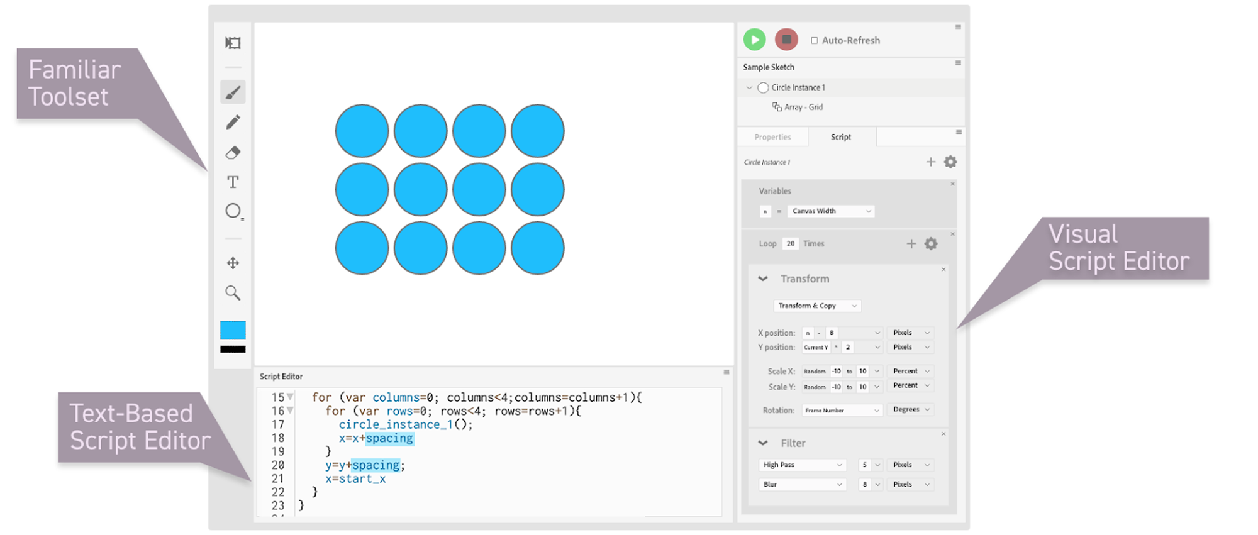Select the Move tool

coord(233,263)
